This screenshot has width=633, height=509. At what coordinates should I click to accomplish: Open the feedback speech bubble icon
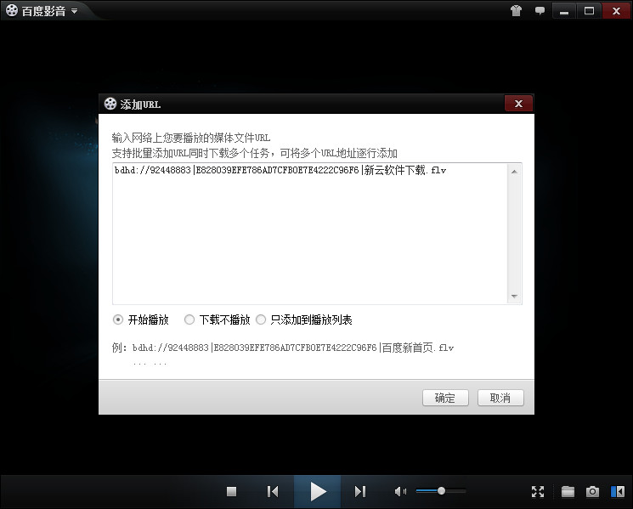click(540, 11)
